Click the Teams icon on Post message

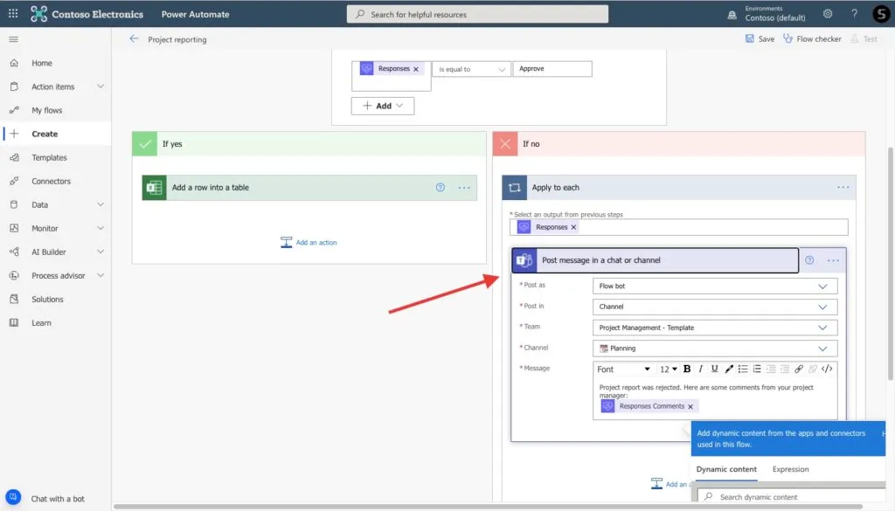524,260
